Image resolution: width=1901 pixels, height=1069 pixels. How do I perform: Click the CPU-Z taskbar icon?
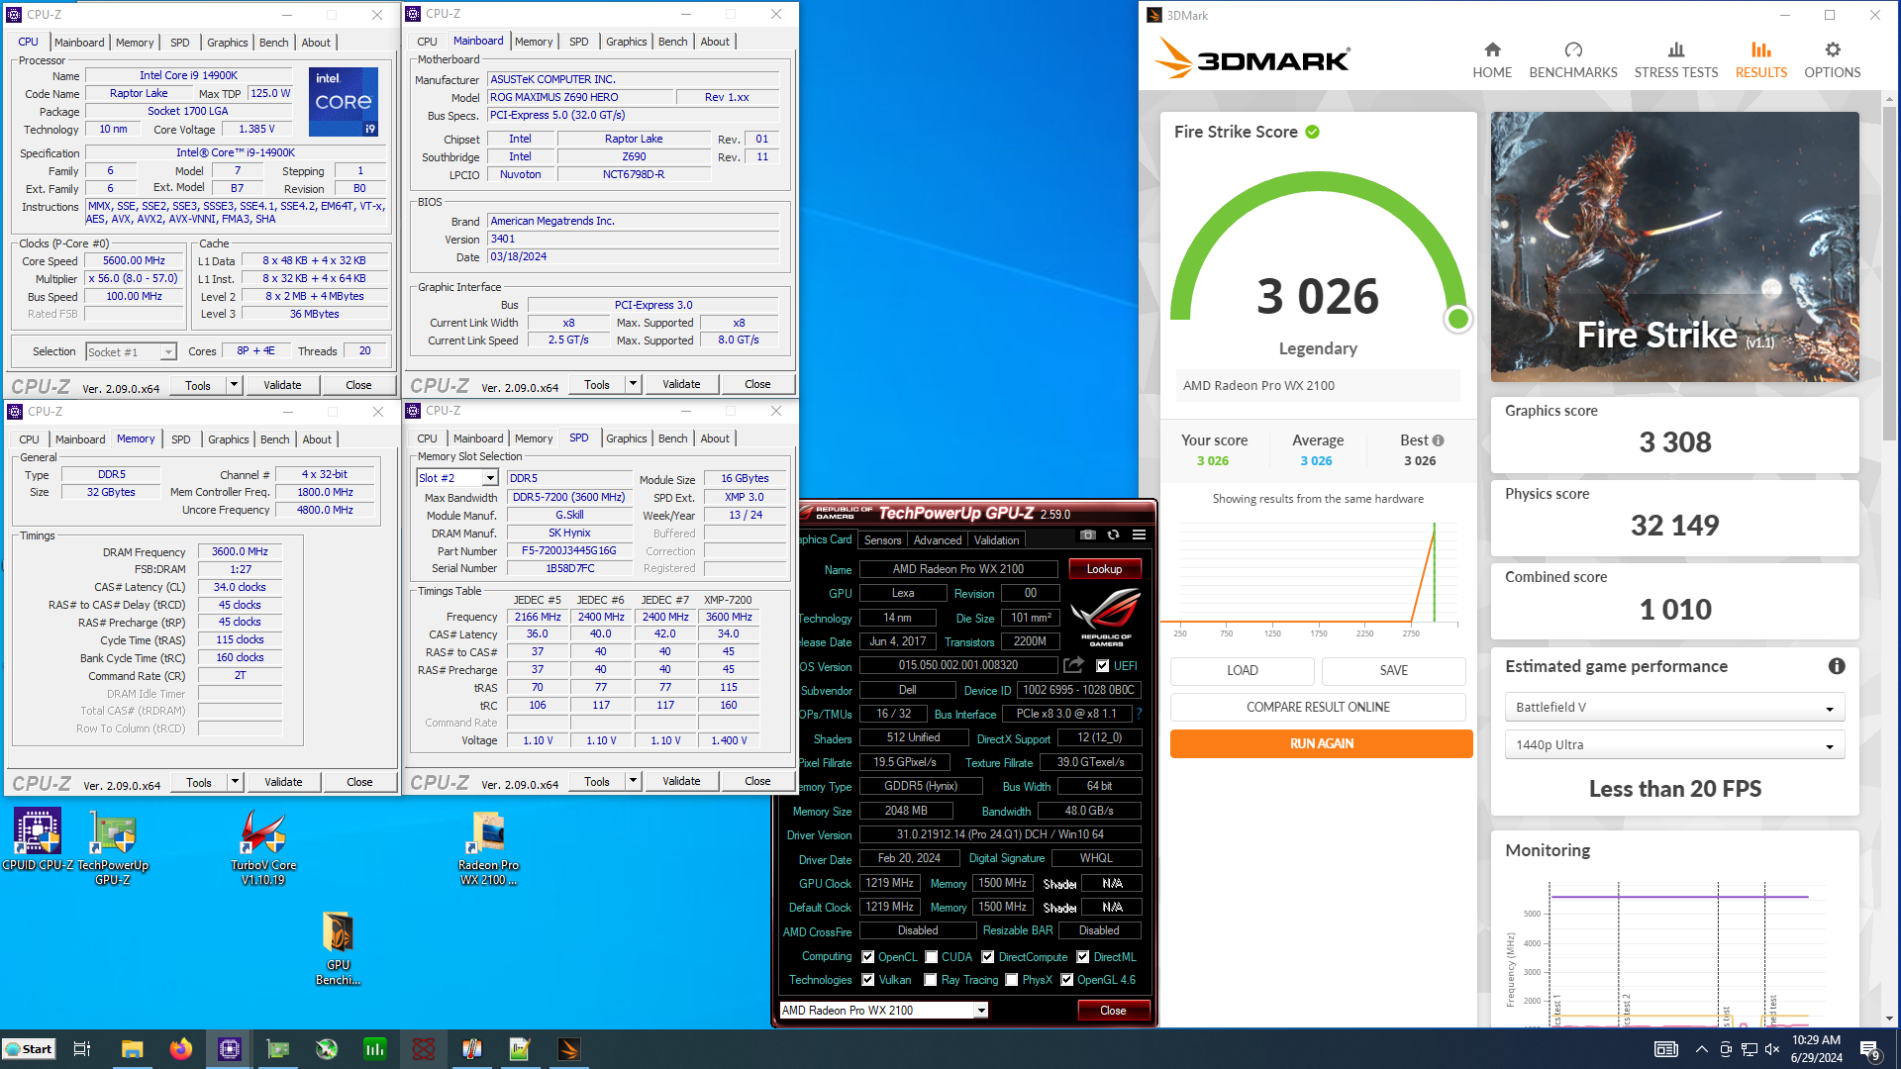click(229, 1049)
